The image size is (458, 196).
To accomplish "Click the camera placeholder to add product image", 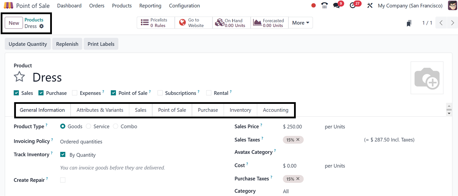I will coord(427,78).
